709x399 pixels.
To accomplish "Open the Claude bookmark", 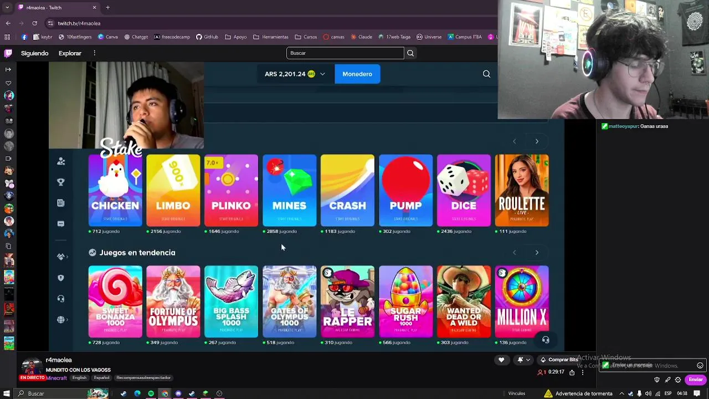I will (x=361, y=37).
